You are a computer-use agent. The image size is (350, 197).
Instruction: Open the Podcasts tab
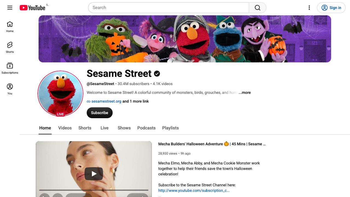[x=146, y=128]
